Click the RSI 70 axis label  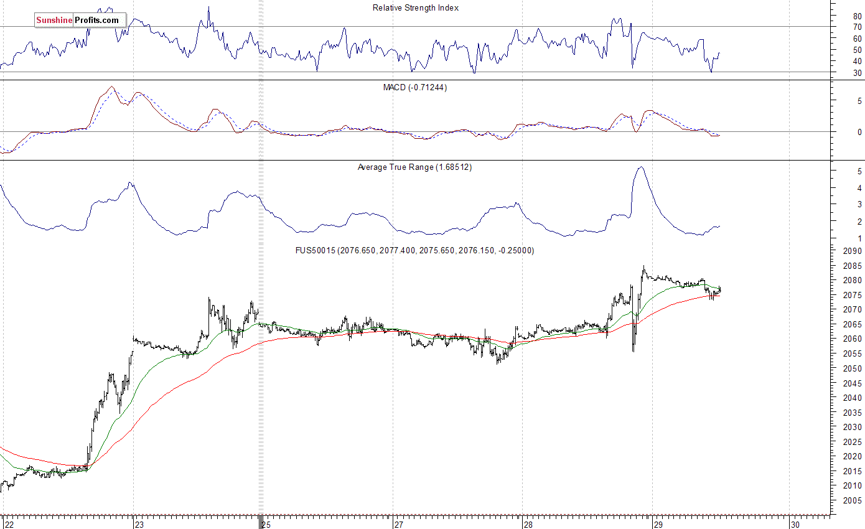click(x=857, y=27)
